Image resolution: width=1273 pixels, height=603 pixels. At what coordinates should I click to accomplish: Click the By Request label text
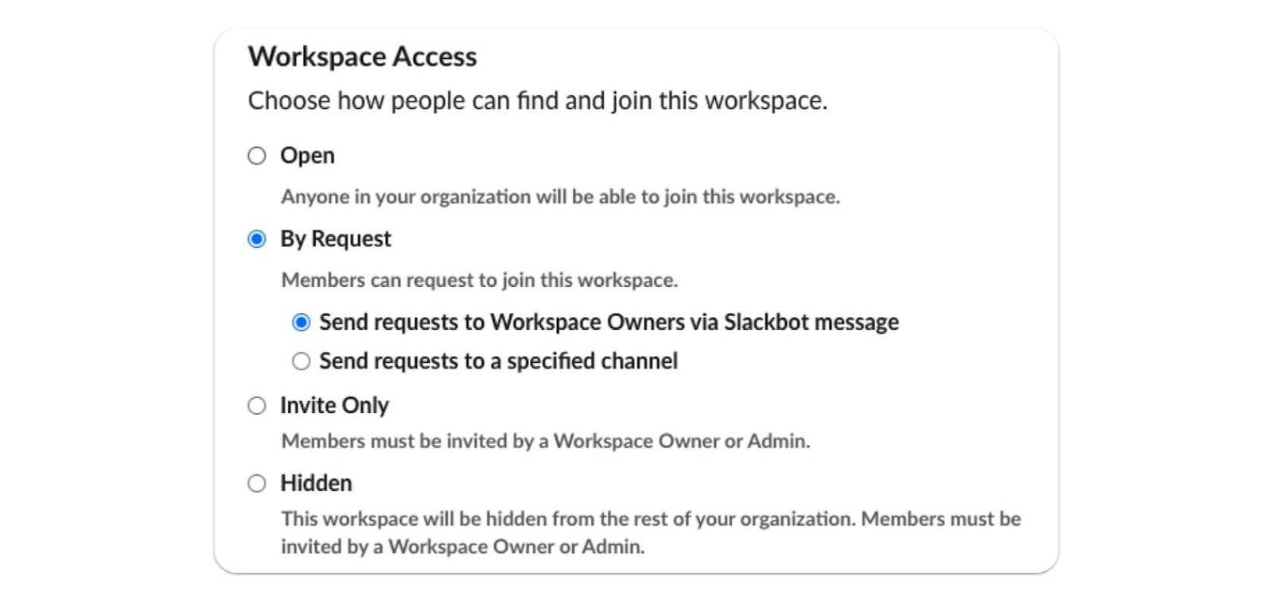point(336,238)
